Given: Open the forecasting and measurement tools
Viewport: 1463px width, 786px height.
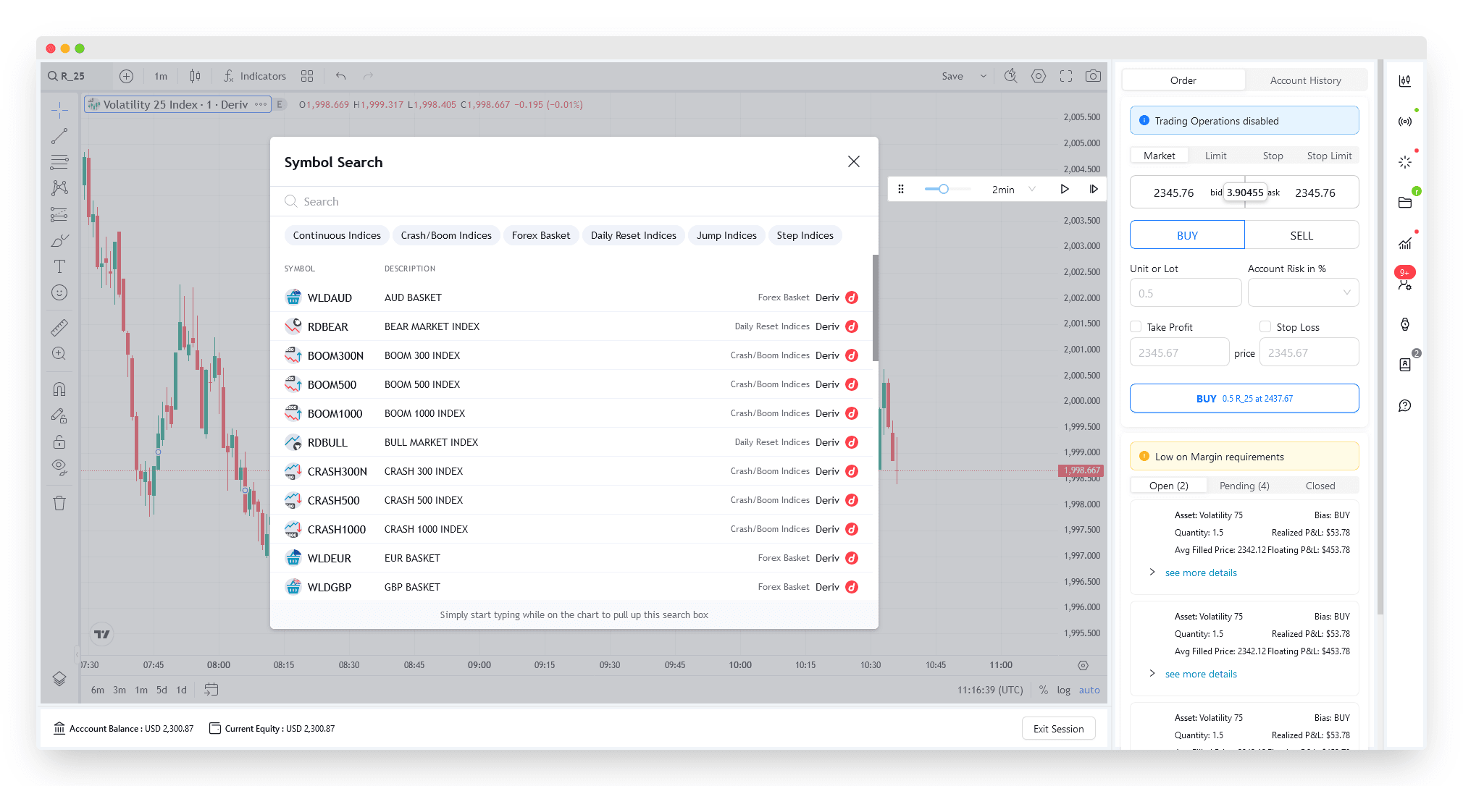Looking at the screenshot, I should coord(59,214).
